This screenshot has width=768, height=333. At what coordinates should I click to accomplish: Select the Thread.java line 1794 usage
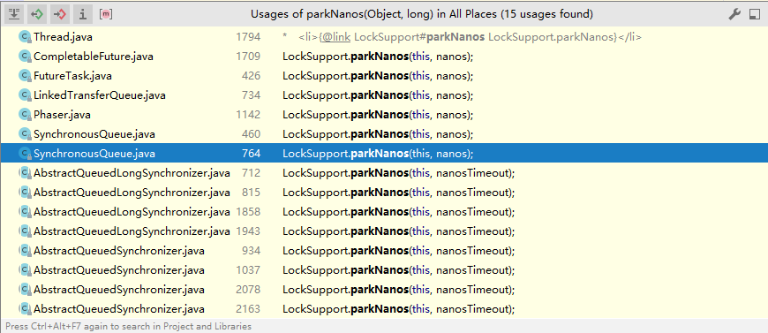[x=384, y=37]
